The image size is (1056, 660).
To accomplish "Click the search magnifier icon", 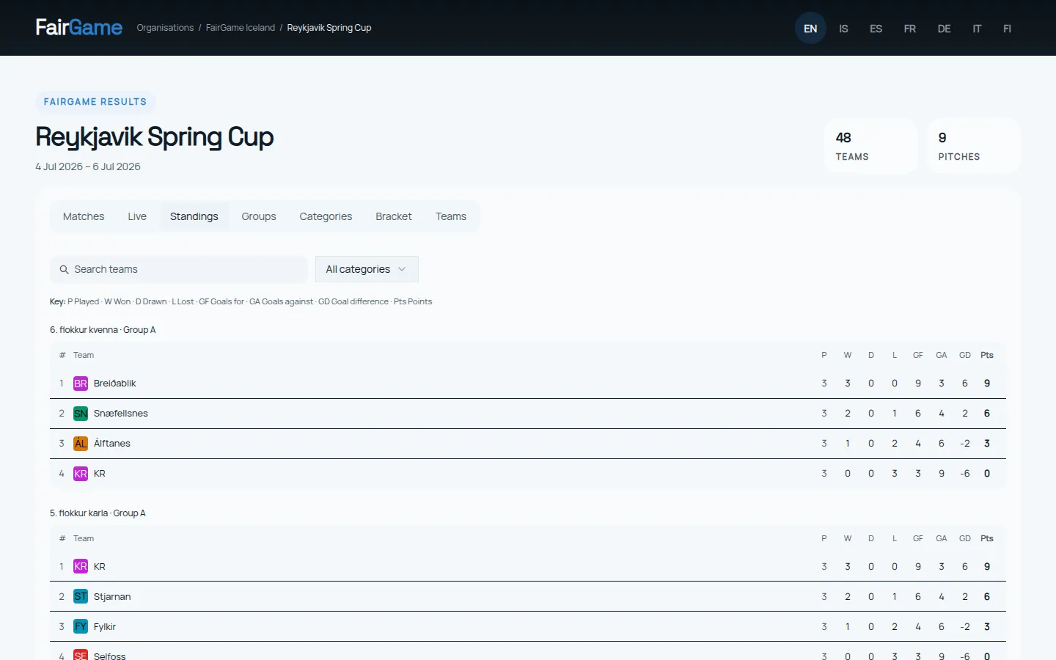I will pos(64,269).
